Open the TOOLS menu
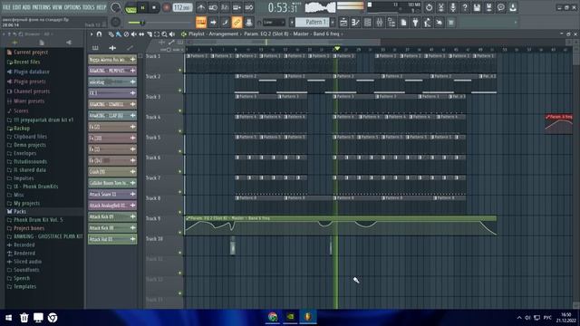This screenshot has width=580, height=326. (89, 7)
